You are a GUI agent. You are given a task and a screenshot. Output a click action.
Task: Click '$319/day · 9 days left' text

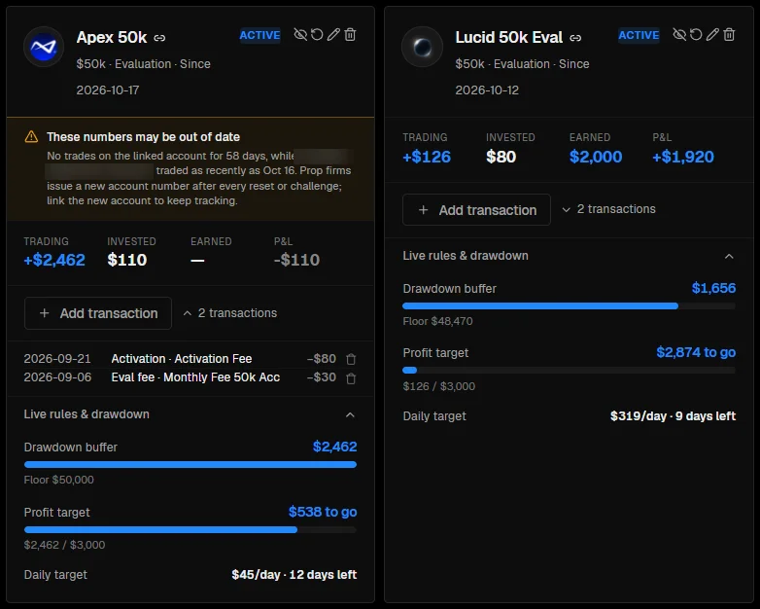coord(673,415)
